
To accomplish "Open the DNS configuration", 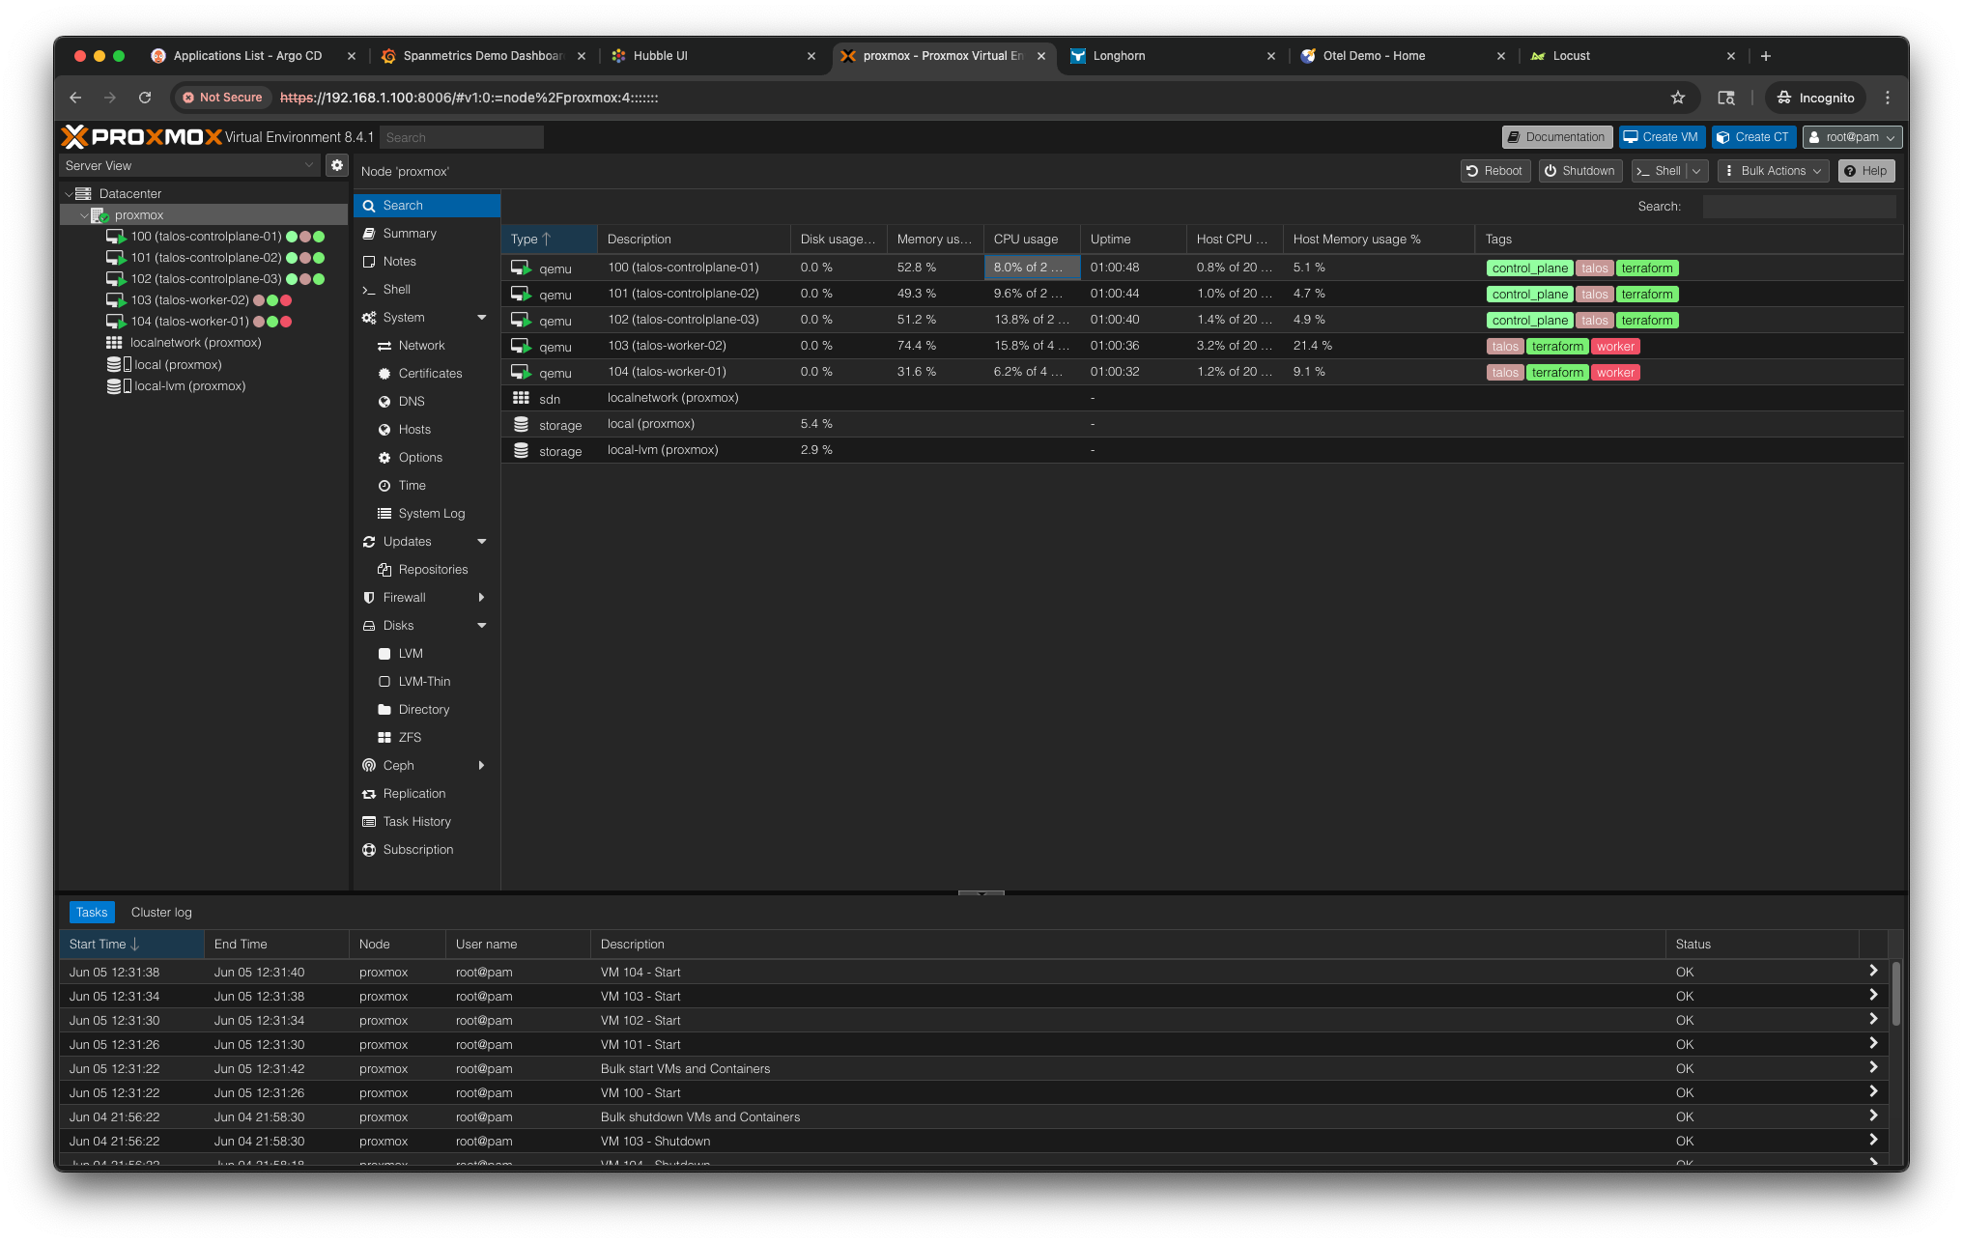I will point(427,402).
